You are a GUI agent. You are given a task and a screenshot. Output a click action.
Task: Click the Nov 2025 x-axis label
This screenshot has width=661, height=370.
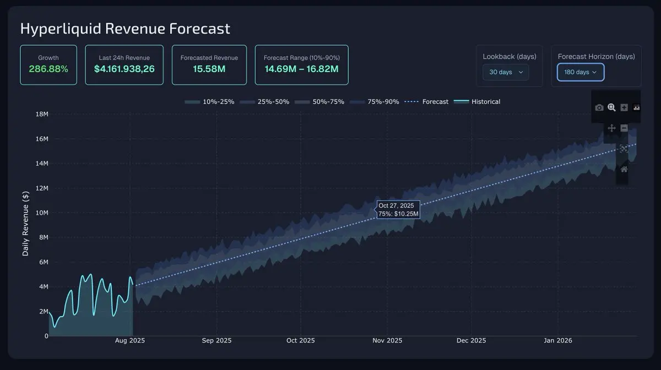click(x=387, y=341)
